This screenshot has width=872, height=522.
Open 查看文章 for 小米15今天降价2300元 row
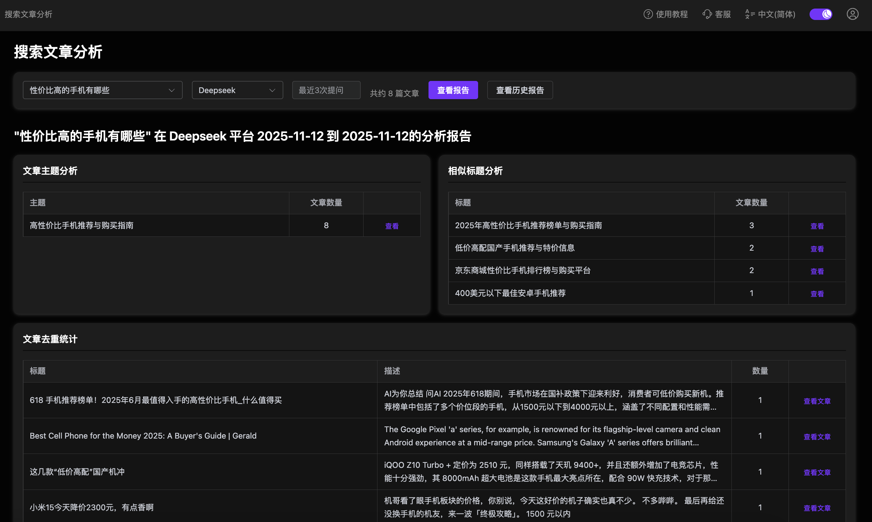tap(817, 508)
